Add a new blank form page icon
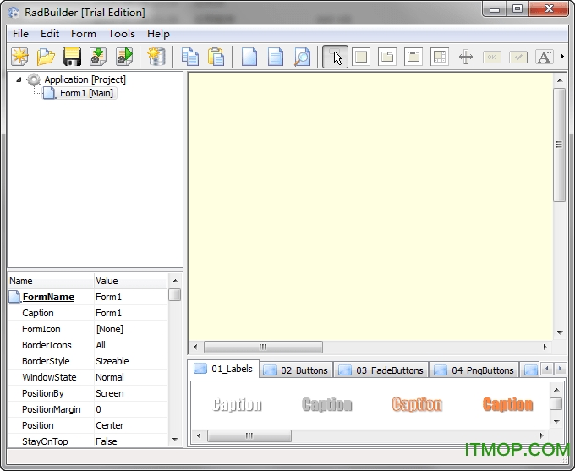 pyautogui.click(x=249, y=57)
